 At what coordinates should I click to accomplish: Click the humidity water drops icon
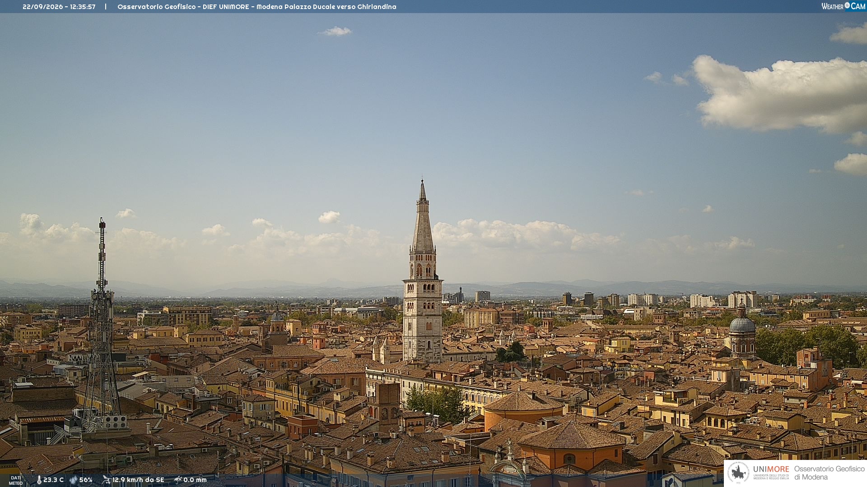coord(73,480)
